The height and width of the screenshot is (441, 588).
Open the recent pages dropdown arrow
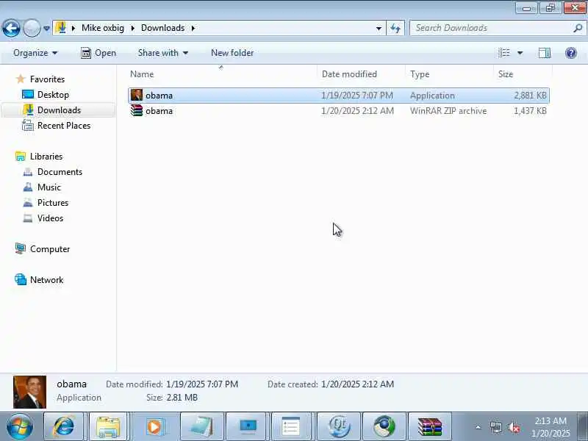click(46, 28)
